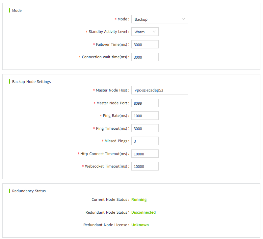
Task: Click the Mode section heading
Action: (x=17, y=11)
